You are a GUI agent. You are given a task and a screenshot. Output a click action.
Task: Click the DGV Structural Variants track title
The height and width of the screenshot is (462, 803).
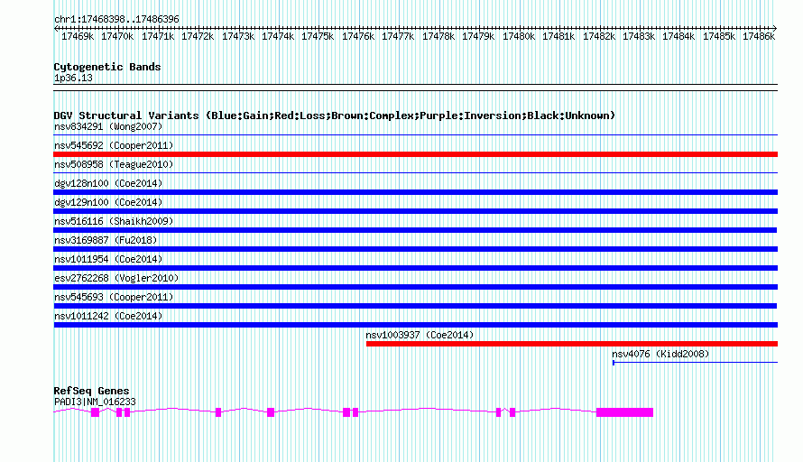point(335,115)
